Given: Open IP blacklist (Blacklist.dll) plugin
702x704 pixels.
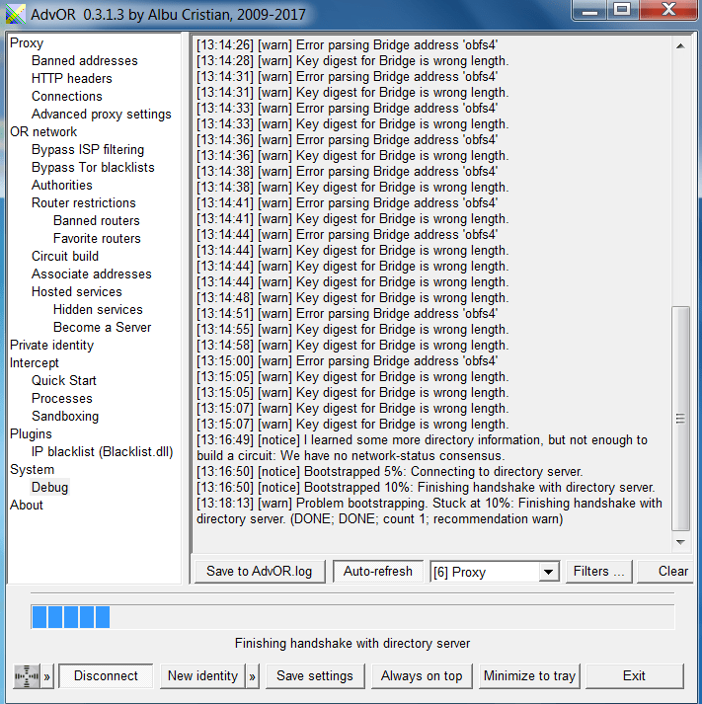Looking at the screenshot, I should [102, 451].
